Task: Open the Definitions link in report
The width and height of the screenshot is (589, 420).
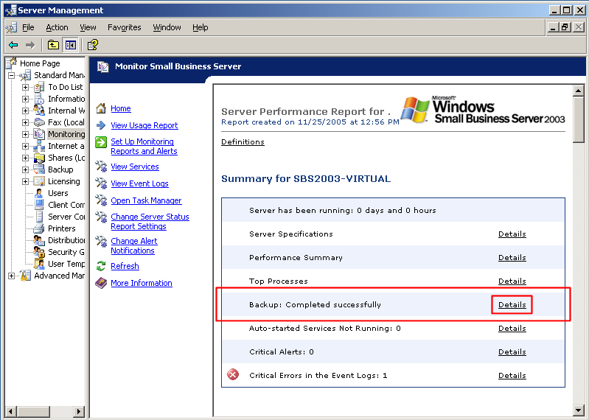Action: pyautogui.click(x=243, y=142)
